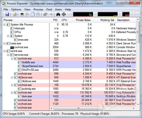Click the vertical scrollbar down arrow
Image resolution: width=142 pixels, height=118 pixels.
(138, 104)
